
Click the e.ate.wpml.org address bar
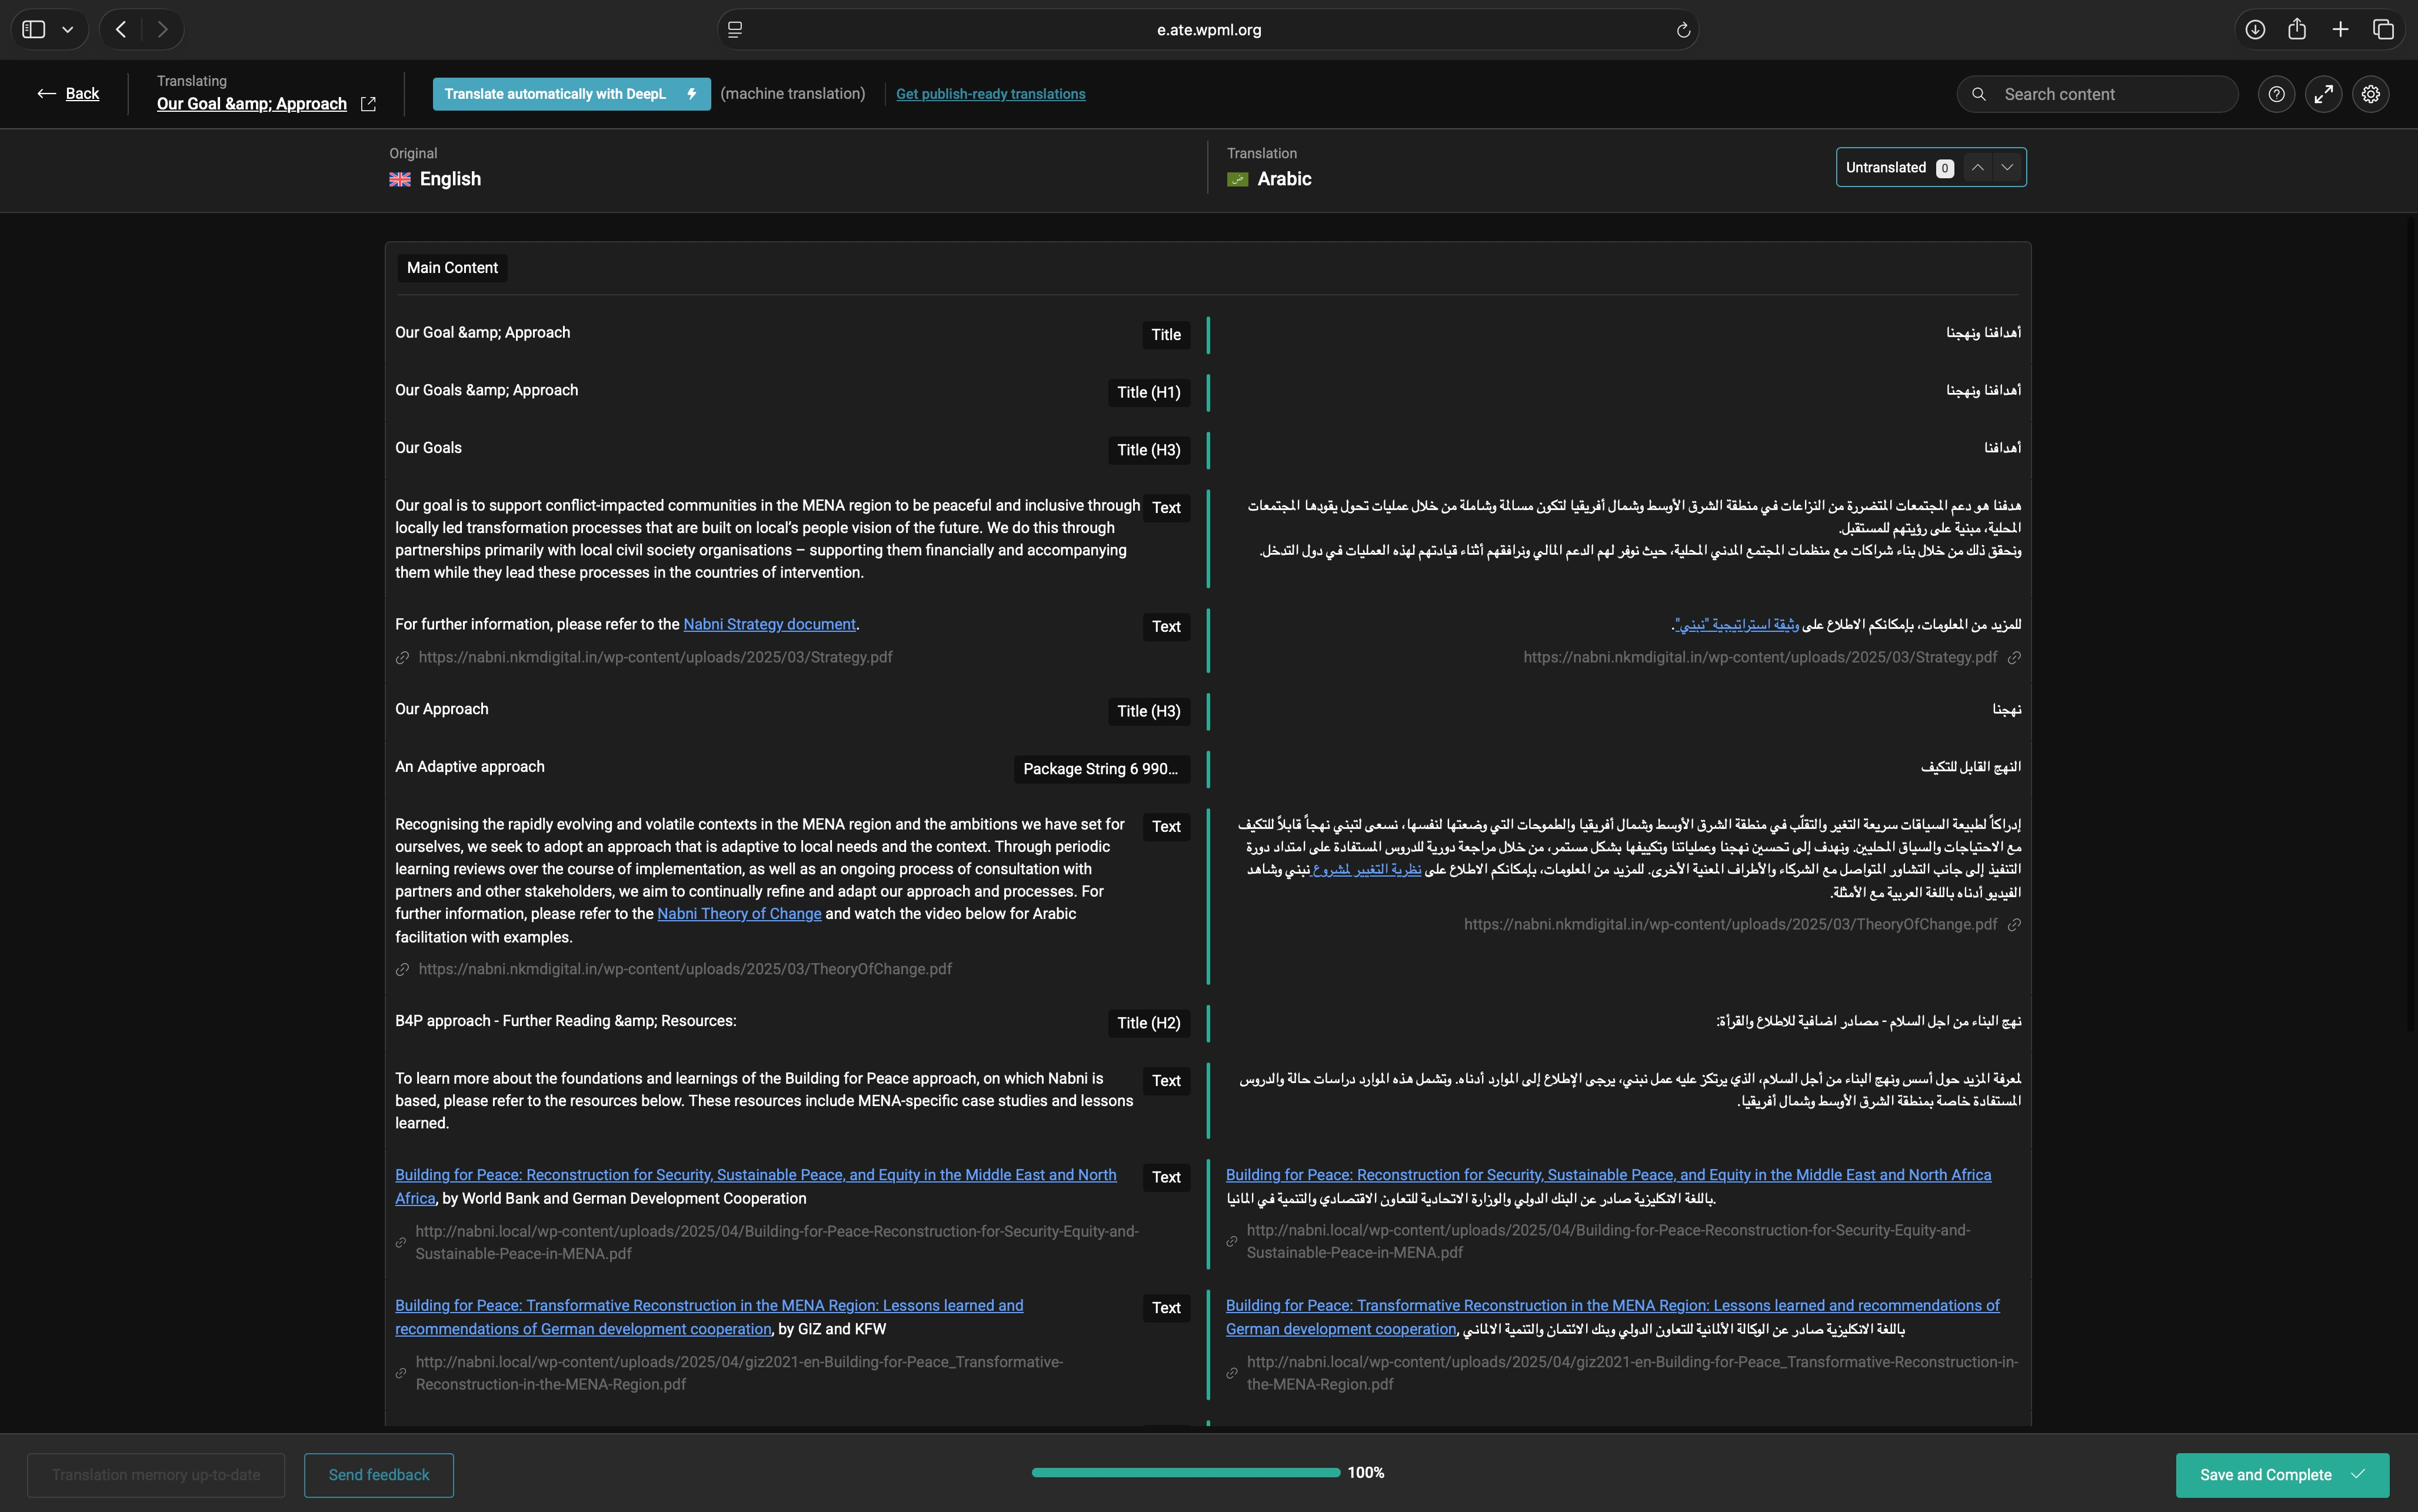click(x=1208, y=30)
